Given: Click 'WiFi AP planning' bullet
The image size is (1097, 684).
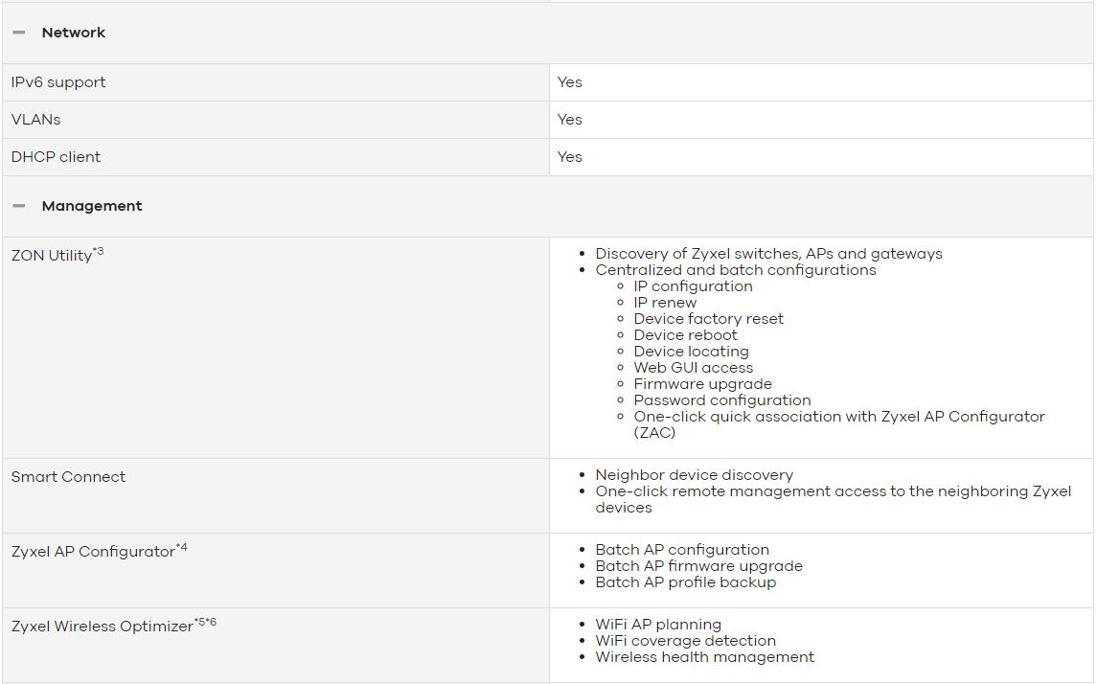Looking at the screenshot, I should coord(658,625).
